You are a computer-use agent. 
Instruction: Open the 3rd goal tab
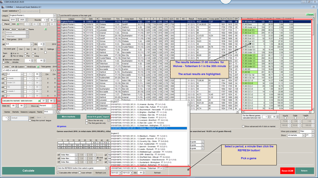tap(28, 49)
